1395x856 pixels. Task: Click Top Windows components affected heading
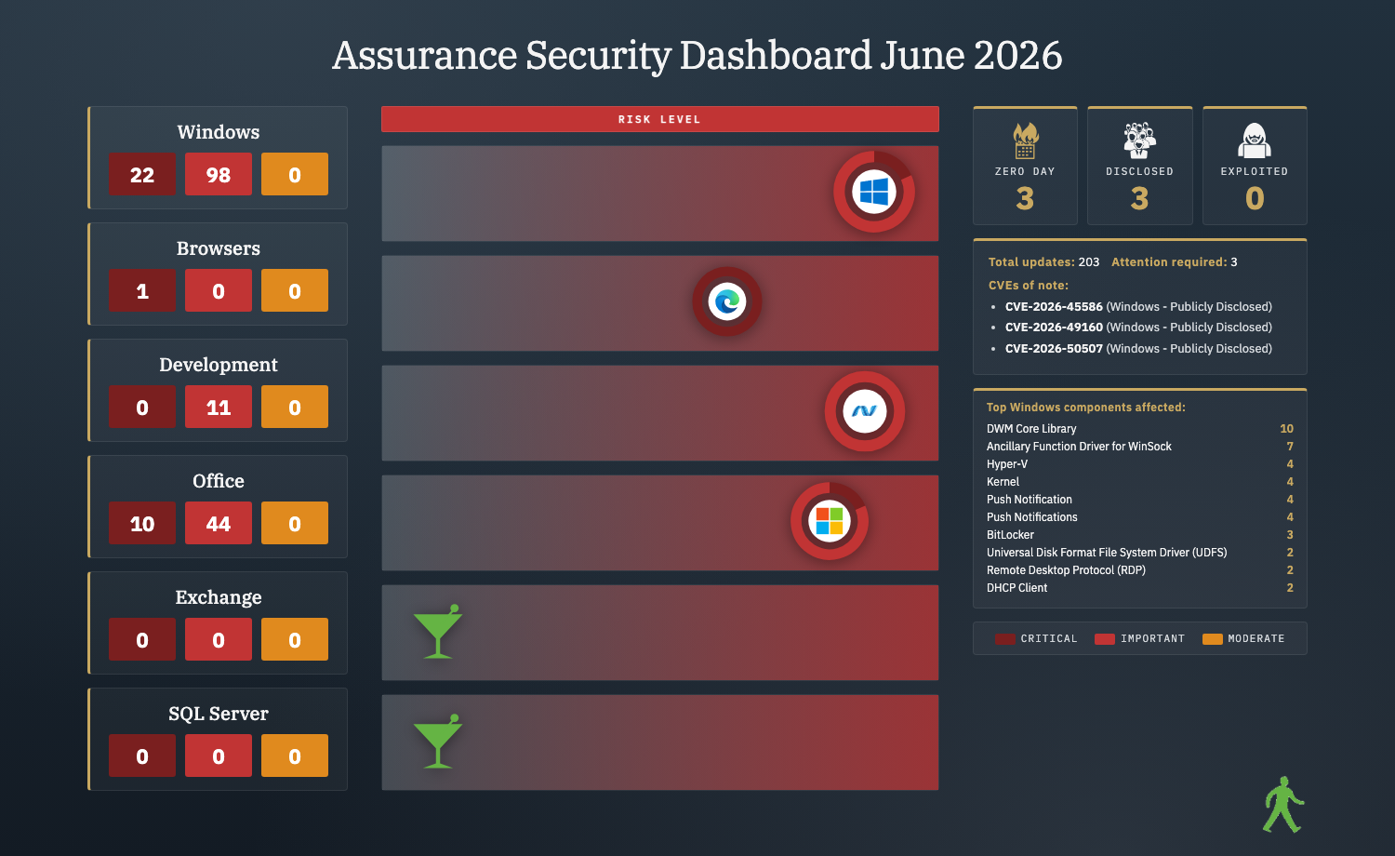(1086, 408)
